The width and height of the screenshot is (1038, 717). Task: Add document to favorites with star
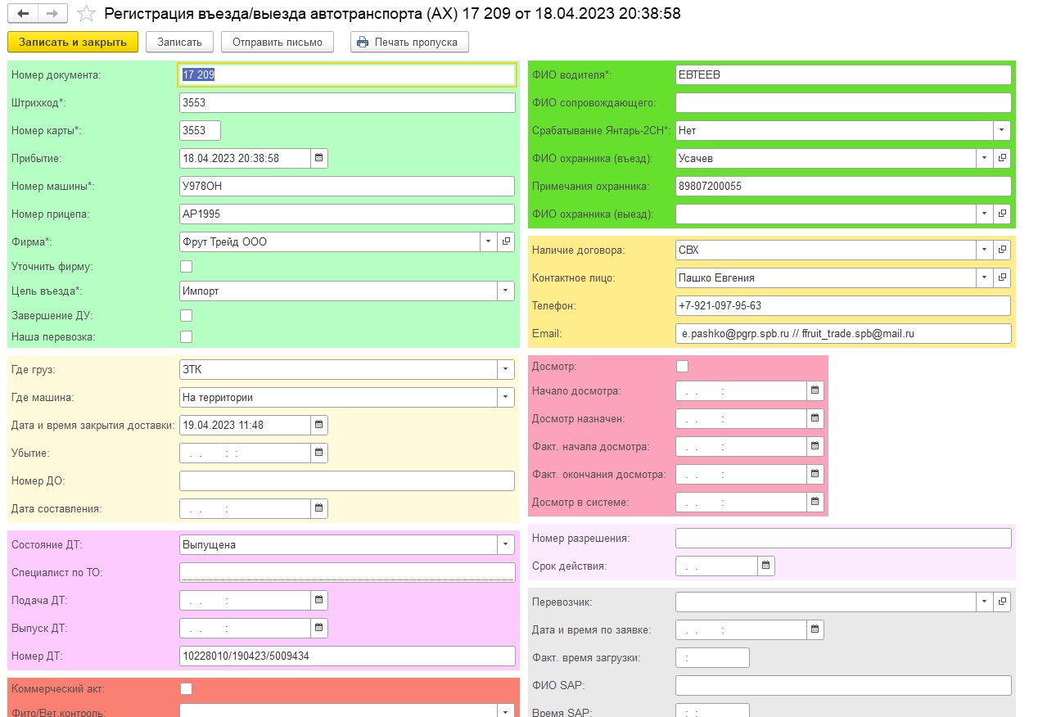click(86, 14)
